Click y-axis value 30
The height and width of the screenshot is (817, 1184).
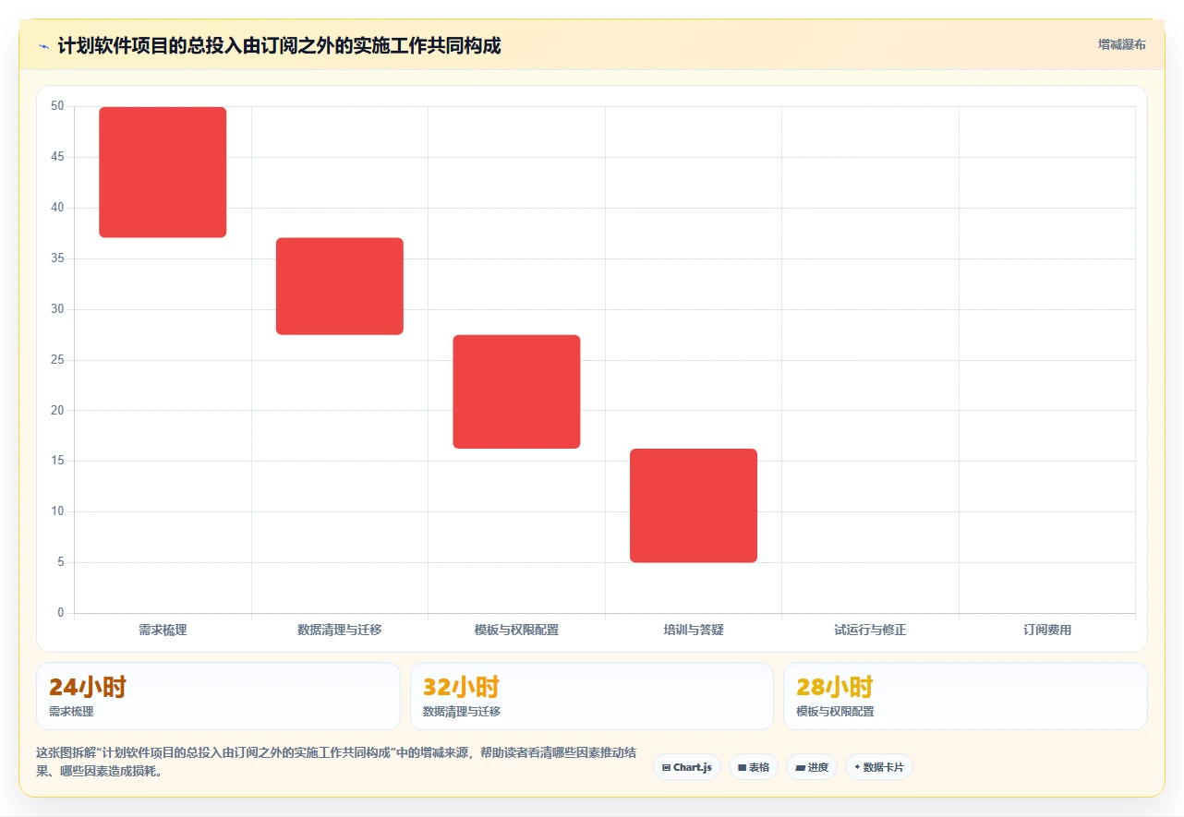tap(57, 309)
